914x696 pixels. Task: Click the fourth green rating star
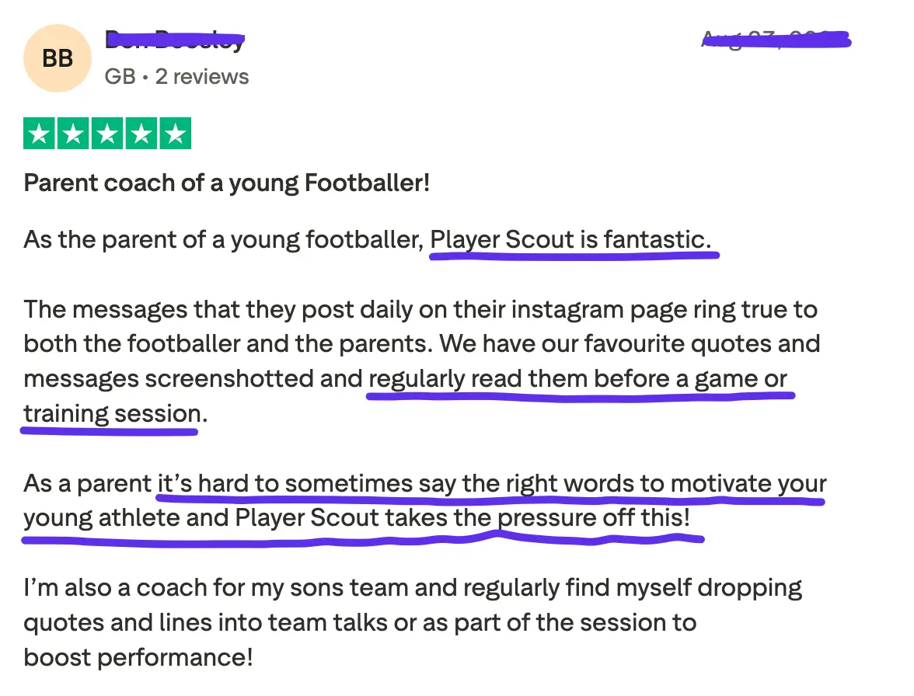(141, 134)
